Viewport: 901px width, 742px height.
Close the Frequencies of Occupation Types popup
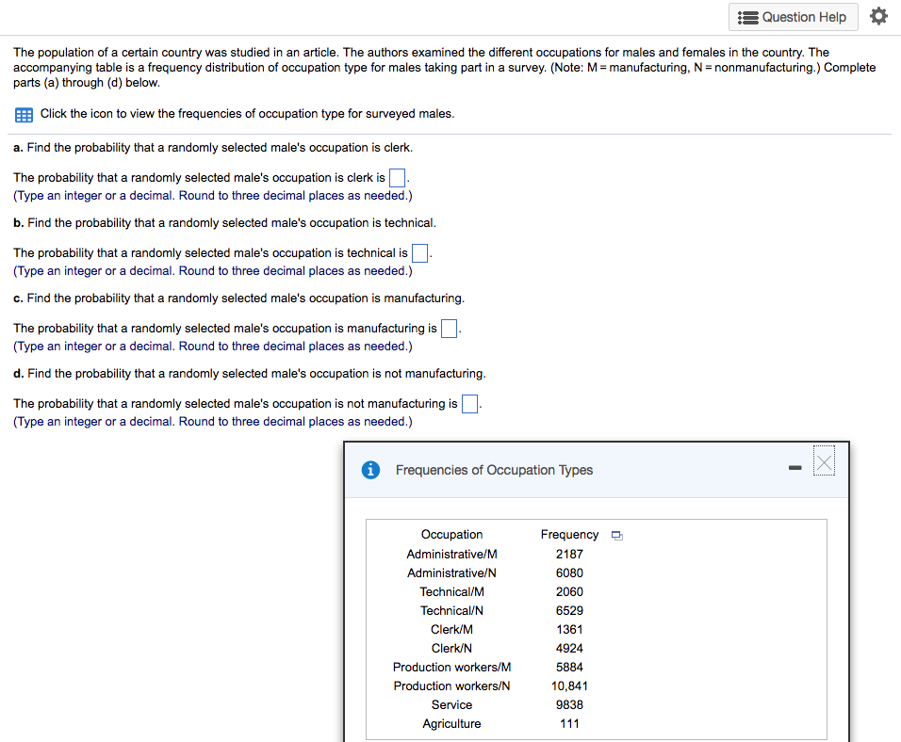tap(824, 461)
